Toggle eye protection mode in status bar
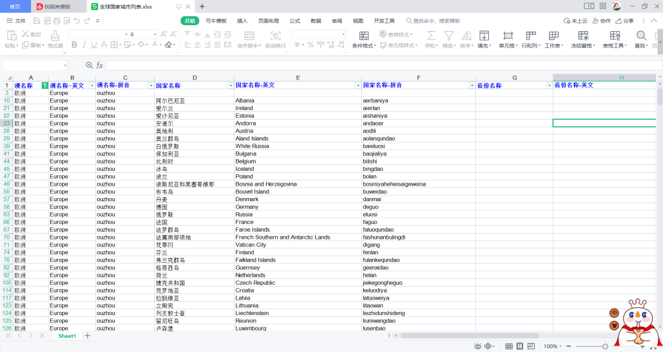This screenshot has width=663, height=352. click(x=477, y=346)
